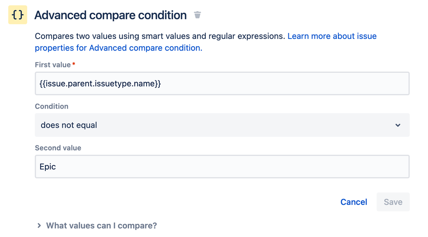Click the arrow beside What values can I compare
This screenshot has width=428, height=237.
pos(39,225)
